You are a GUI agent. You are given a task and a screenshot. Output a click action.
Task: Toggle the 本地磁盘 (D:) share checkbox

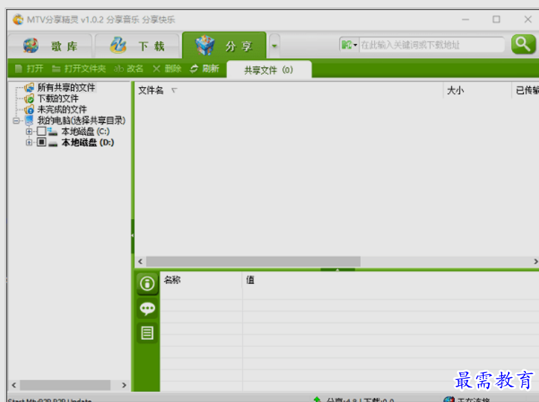pyautogui.click(x=41, y=142)
